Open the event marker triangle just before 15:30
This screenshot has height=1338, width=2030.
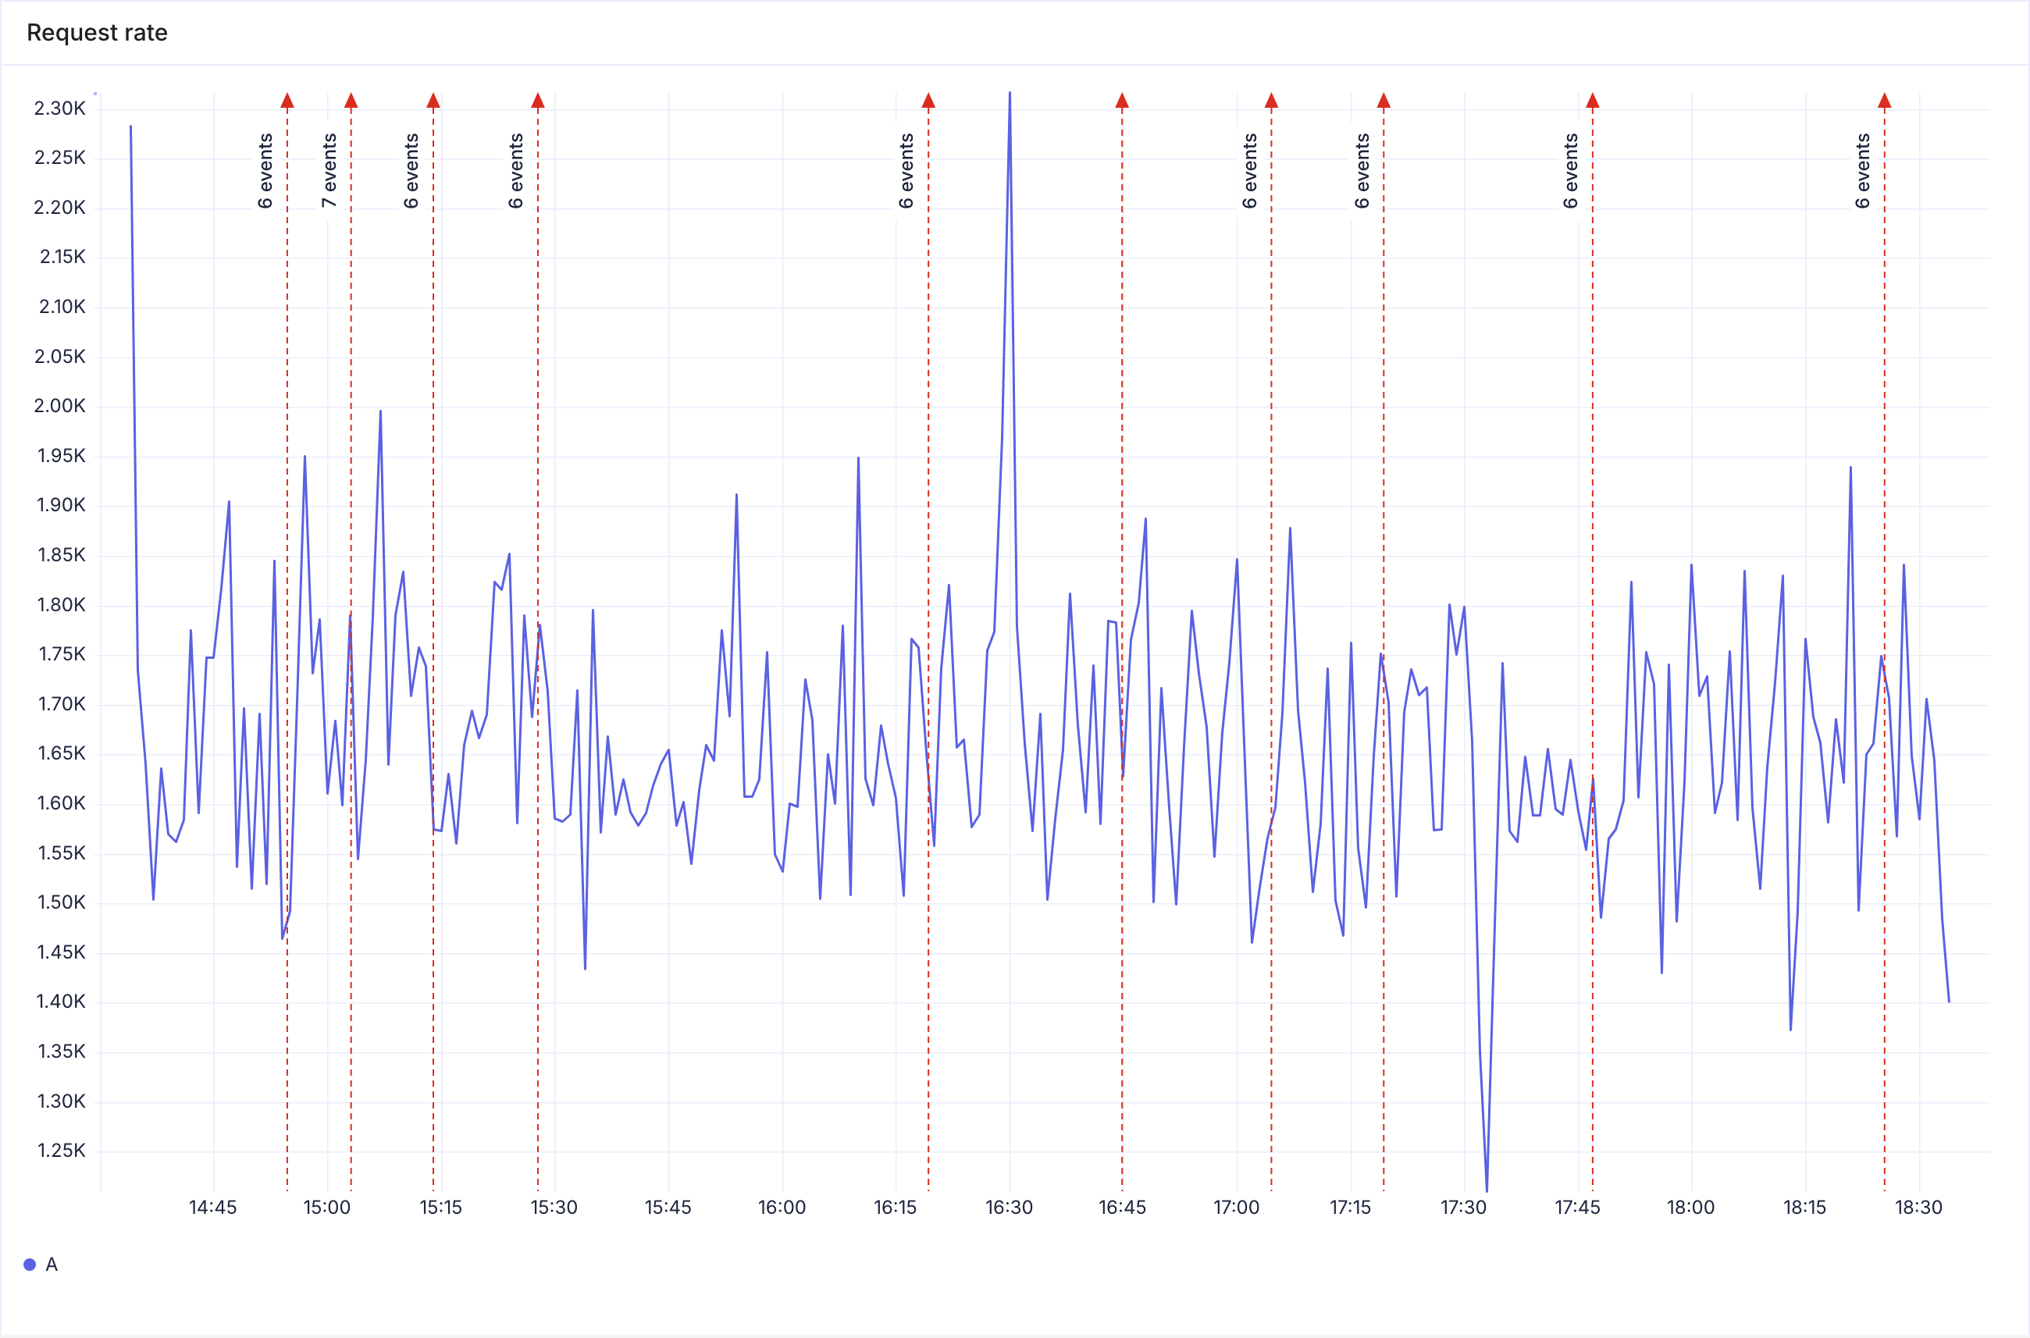538,101
